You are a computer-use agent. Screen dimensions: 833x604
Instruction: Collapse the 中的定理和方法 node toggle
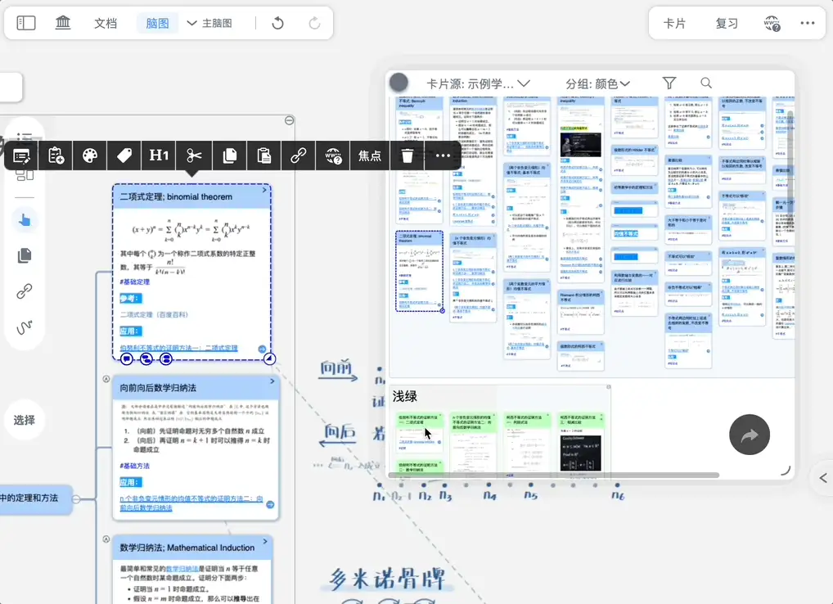coord(76,498)
